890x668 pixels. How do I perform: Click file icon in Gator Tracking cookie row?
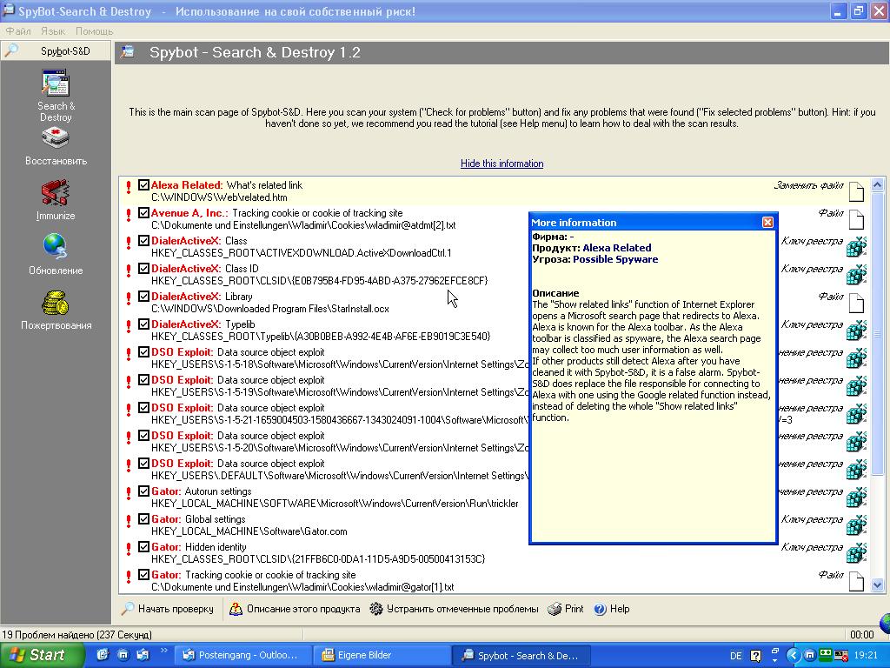[x=856, y=581]
